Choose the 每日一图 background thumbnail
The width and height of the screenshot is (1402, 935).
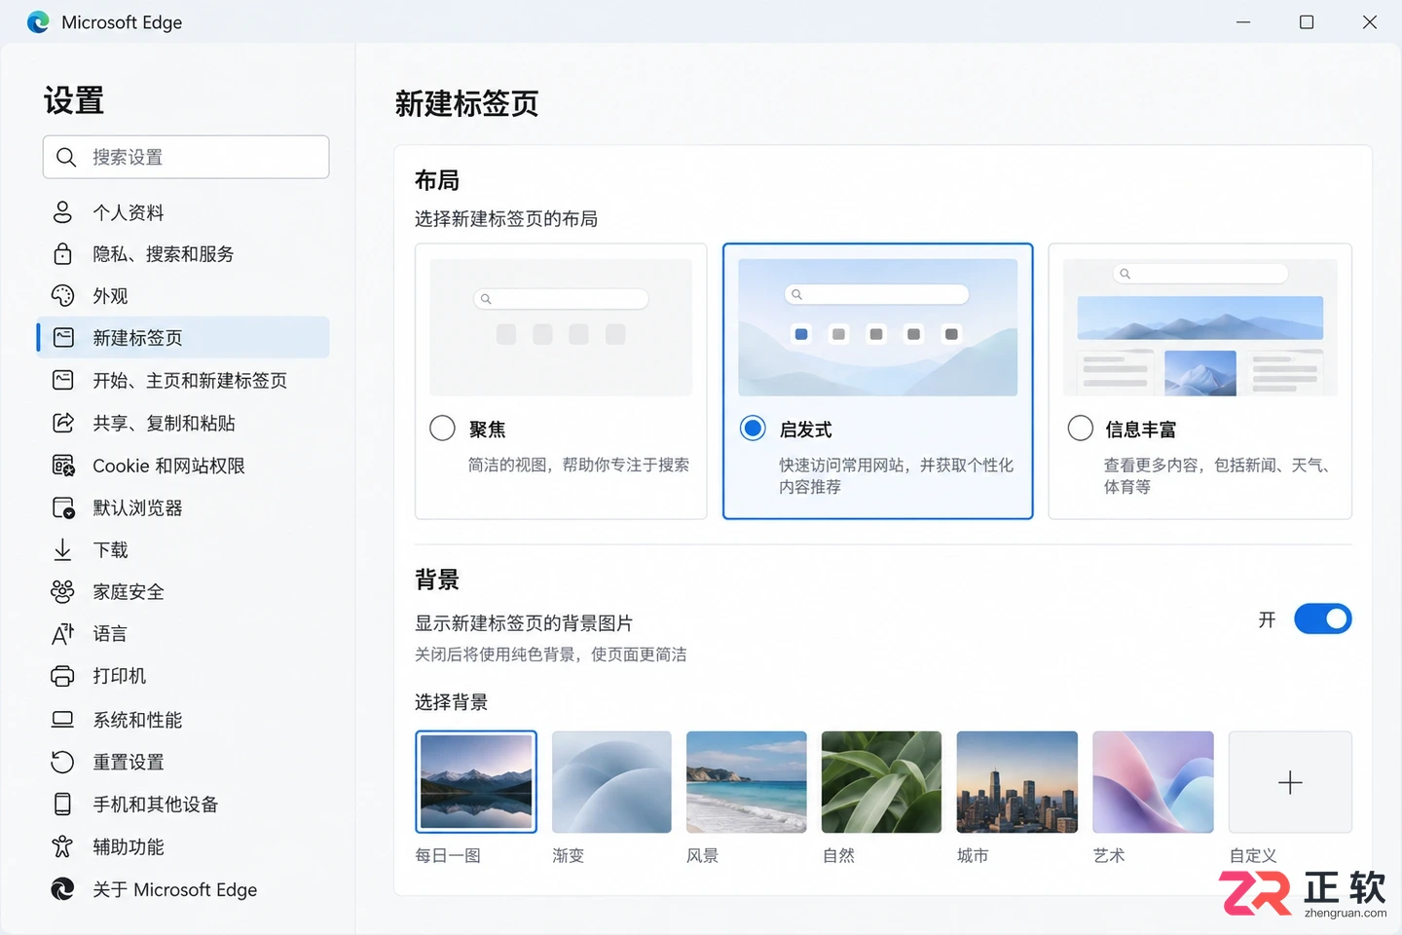click(x=476, y=782)
